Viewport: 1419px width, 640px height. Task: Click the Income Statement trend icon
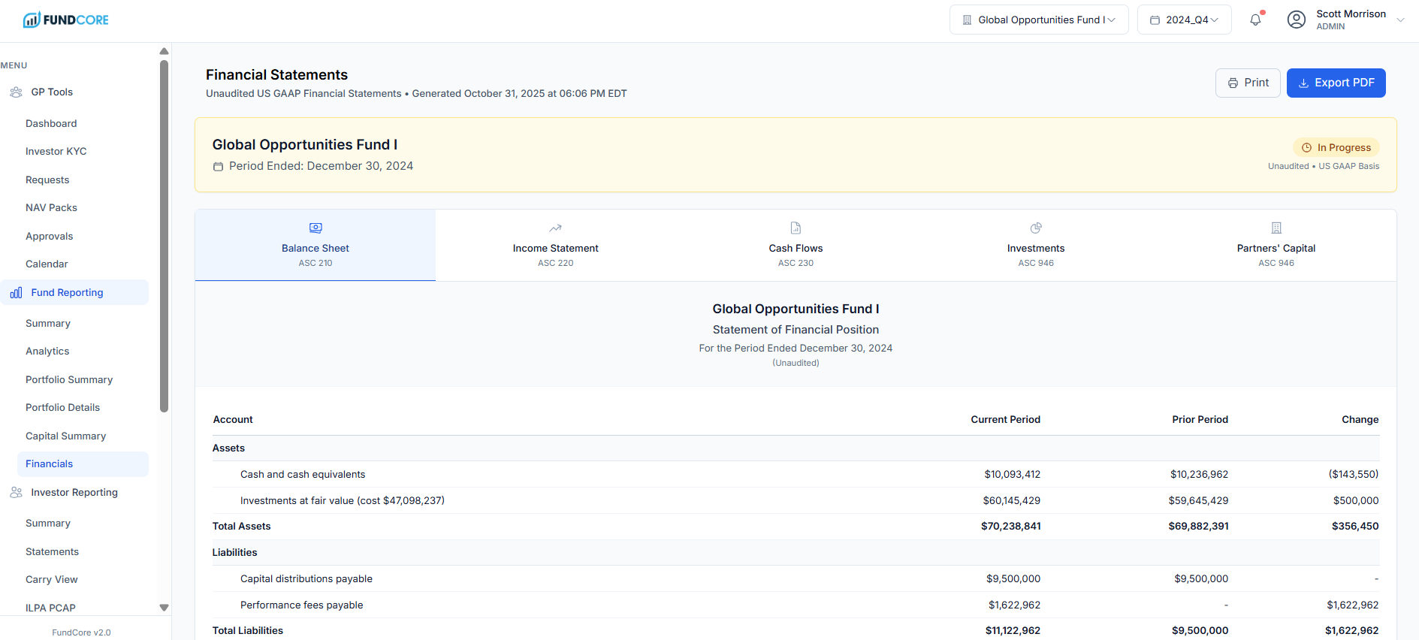tap(555, 228)
